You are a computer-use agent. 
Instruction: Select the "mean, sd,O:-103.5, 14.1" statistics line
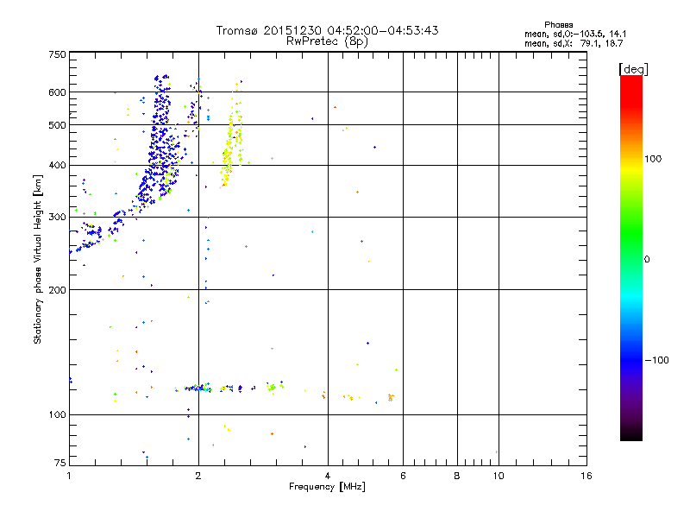pos(575,34)
